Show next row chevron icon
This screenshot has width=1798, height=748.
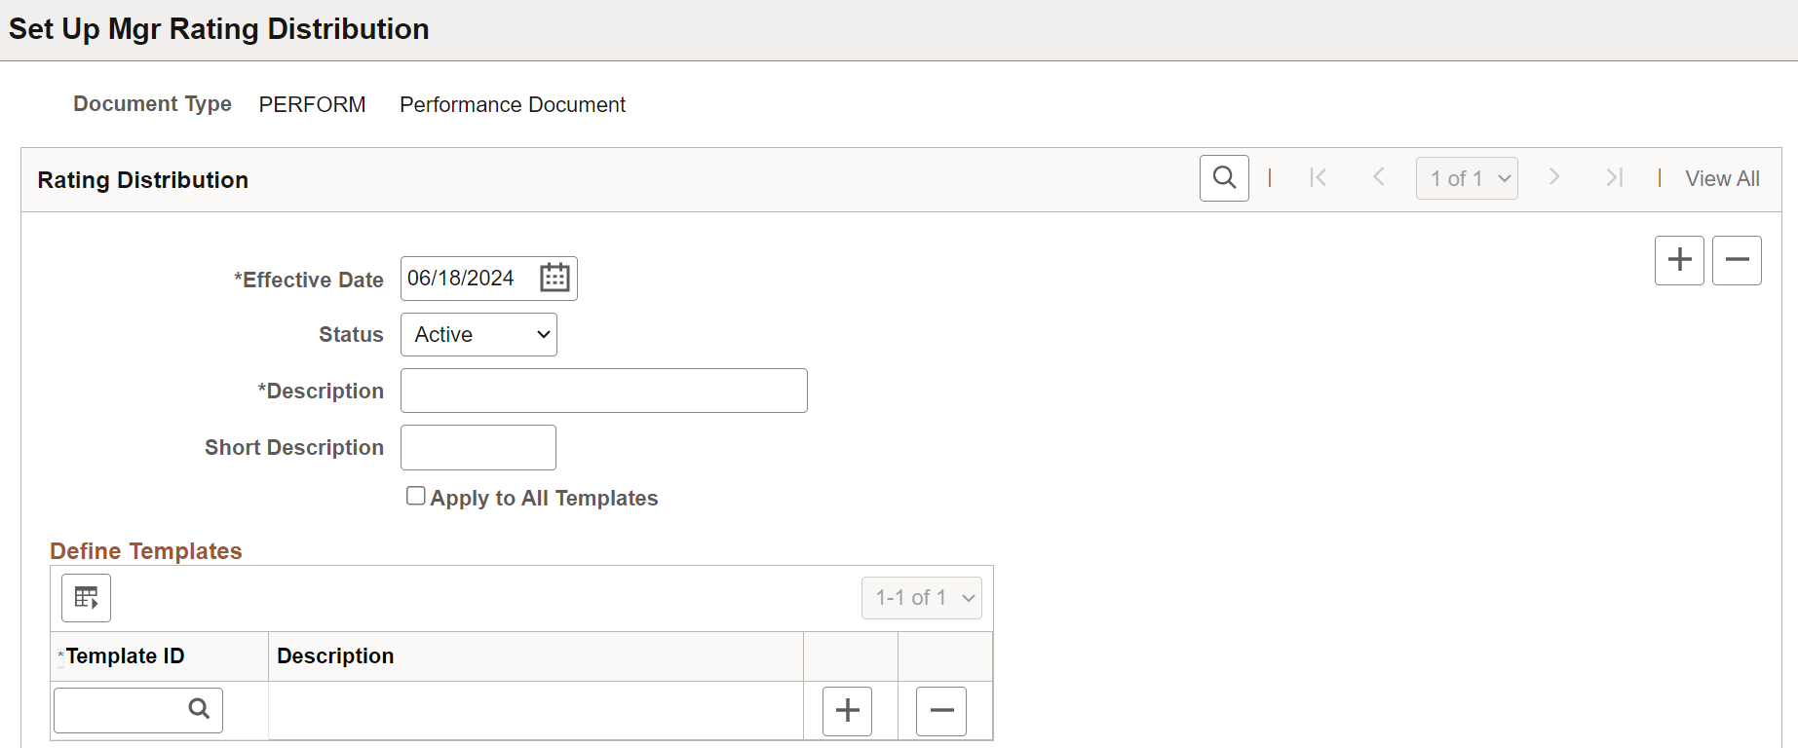point(1554,177)
